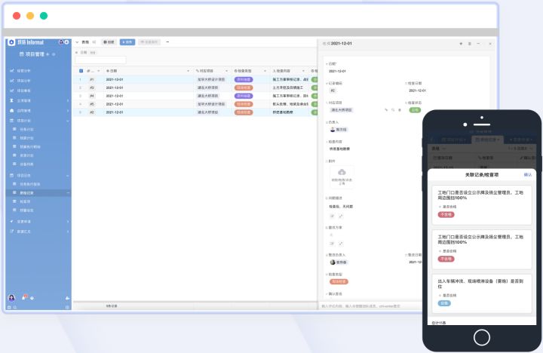Image resolution: width=543 pixels, height=353 pixels.
Task: Click the purple 资料检查 tag in first row
Action: (243, 79)
